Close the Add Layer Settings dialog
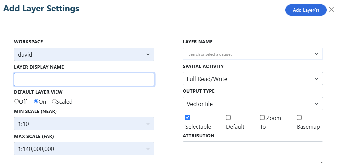The width and height of the screenshot is (337, 168). point(331,10)
